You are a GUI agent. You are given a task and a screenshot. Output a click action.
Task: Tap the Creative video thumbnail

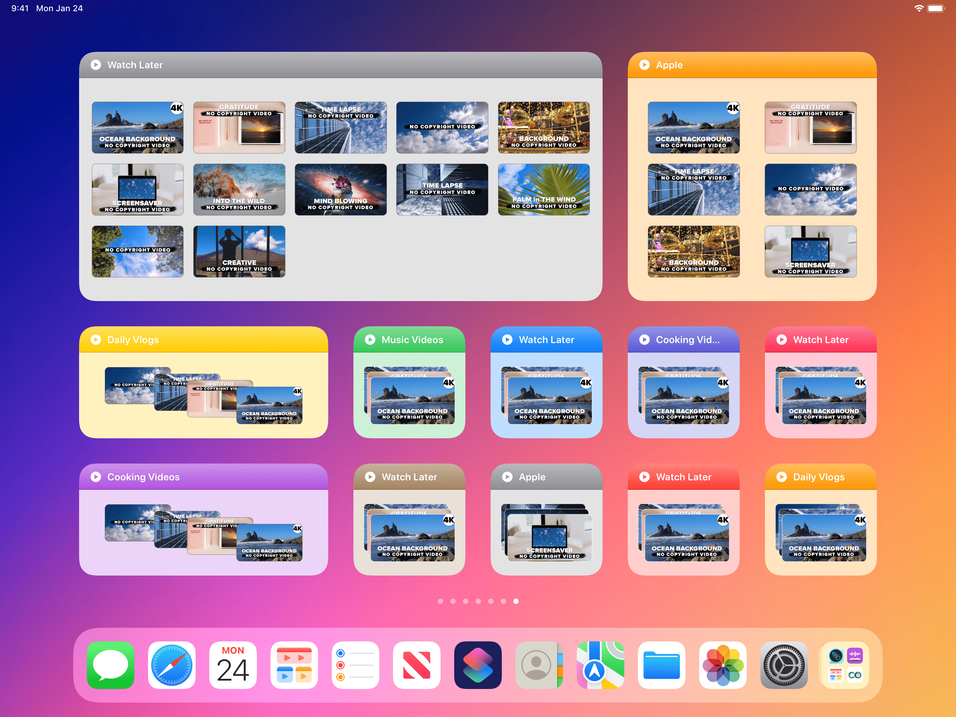[x=239, y=251]
